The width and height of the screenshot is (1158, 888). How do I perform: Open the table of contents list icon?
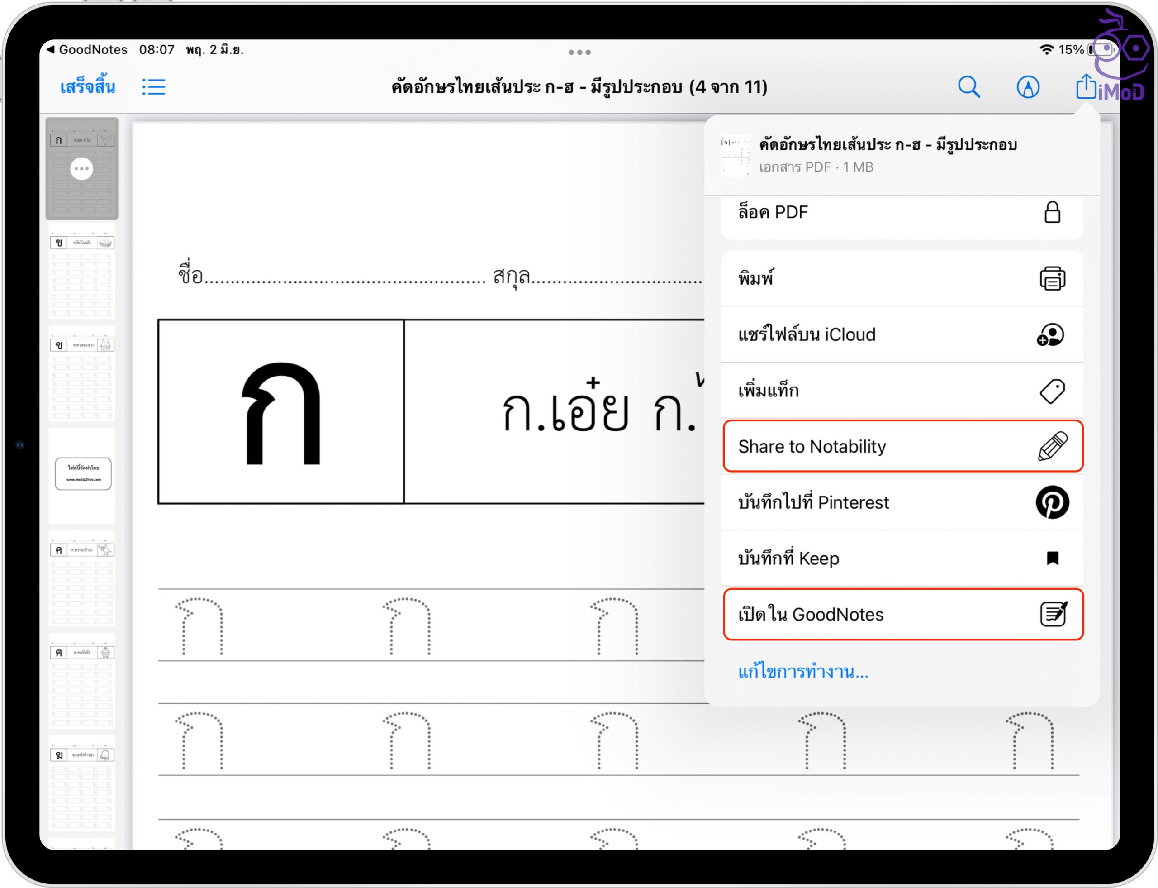click(x=154, y=87)
